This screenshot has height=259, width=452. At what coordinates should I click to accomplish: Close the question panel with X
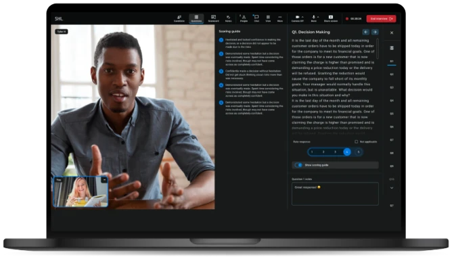click(392, 33)
